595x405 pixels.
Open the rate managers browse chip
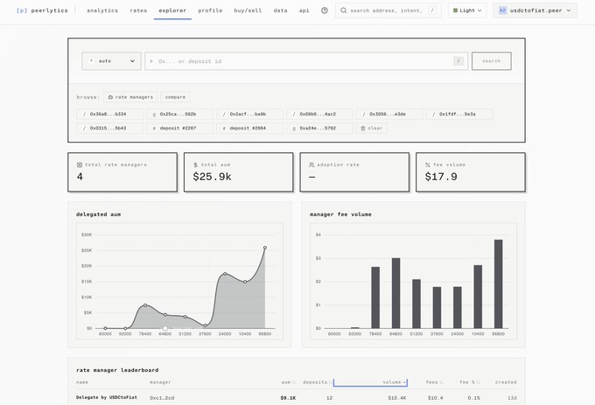(x=129, y=97)
